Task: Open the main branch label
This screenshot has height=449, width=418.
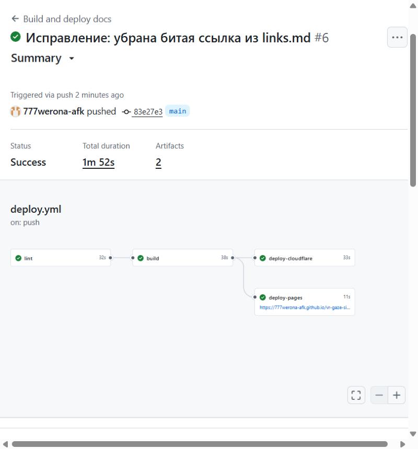Action: click(x=178, y=111)
